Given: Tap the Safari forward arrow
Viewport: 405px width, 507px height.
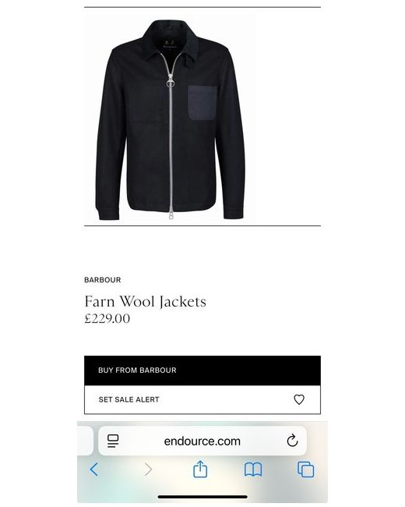Looking at the screenshot, I should 148,469.
